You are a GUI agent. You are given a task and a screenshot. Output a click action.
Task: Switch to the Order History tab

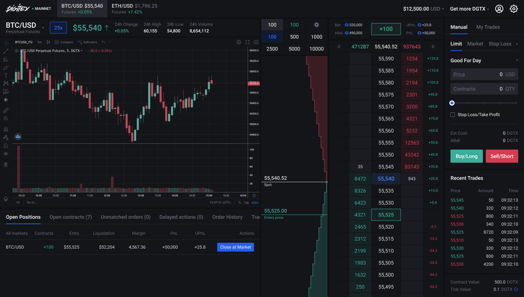pos(227,217)
